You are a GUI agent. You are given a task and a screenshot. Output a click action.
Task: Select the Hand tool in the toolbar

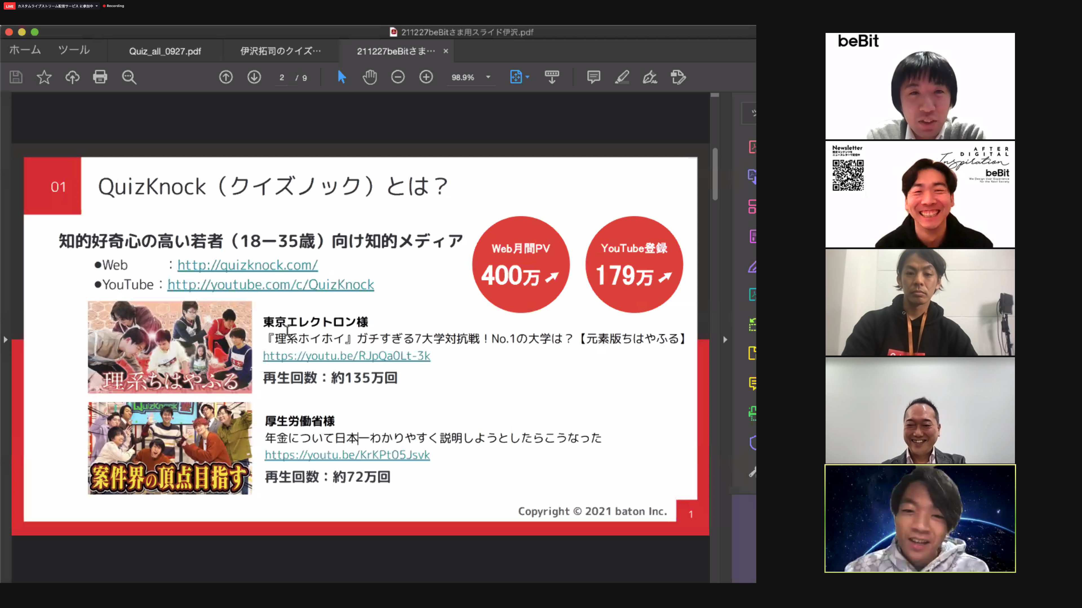pos(370,77)
